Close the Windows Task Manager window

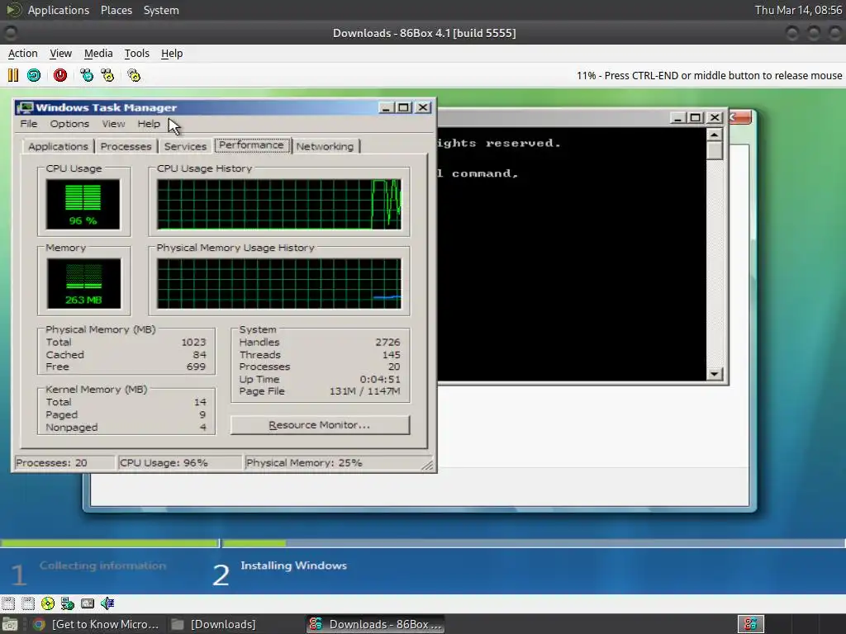(423, 107)
